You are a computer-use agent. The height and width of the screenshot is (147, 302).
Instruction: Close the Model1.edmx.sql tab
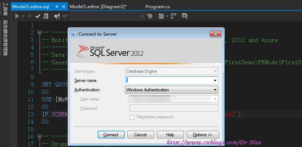pyautogui.click(x=63, y=7)
